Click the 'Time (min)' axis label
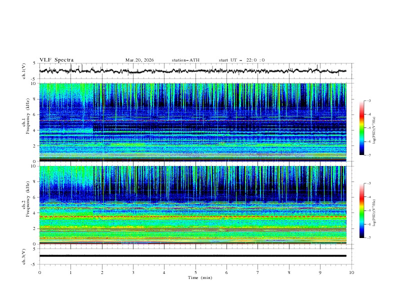 click(200, 277)
